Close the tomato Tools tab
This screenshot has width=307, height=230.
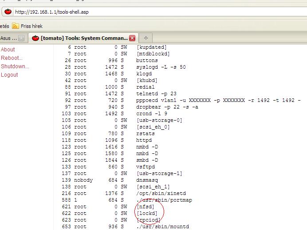coord(132,38)
